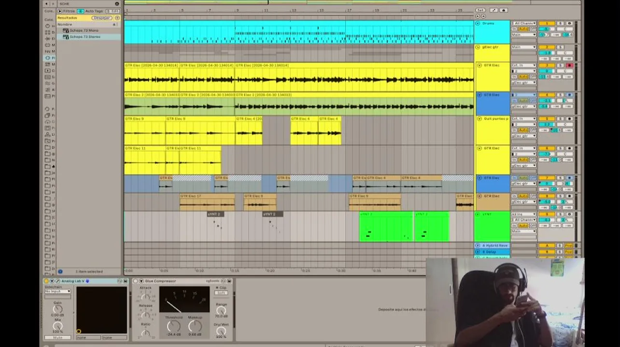The height and width of the screenshot is (347, 620).
Task: Select the GTR Elec 17 clip
Action: 207,202
